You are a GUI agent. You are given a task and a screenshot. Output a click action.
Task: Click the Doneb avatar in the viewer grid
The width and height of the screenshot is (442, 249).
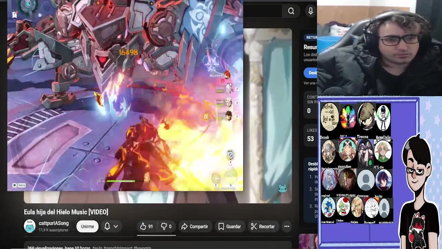[329, 118]
